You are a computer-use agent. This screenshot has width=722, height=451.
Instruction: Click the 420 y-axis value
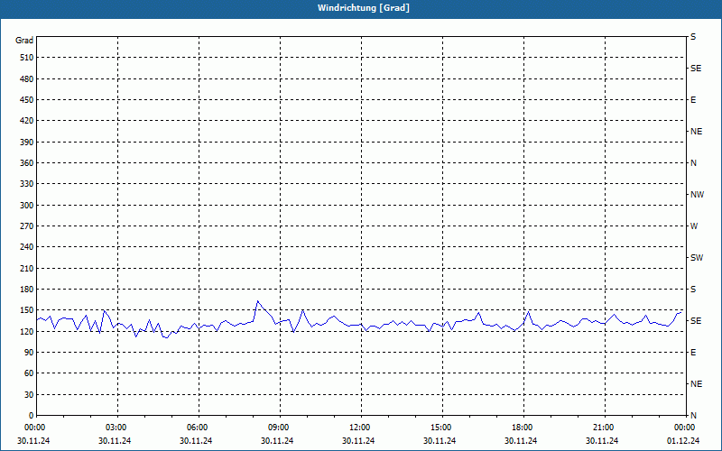click(27, 121)
